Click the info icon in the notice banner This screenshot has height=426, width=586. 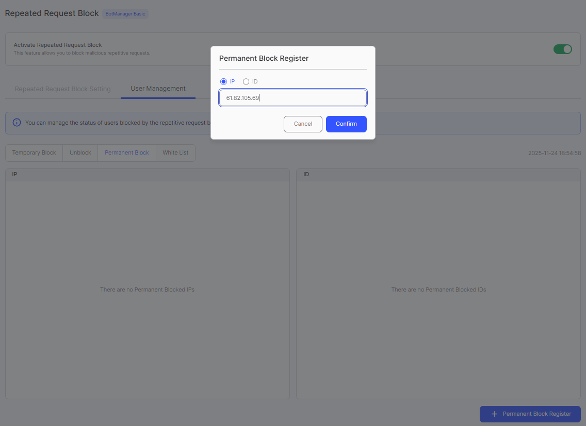(17, 123)
